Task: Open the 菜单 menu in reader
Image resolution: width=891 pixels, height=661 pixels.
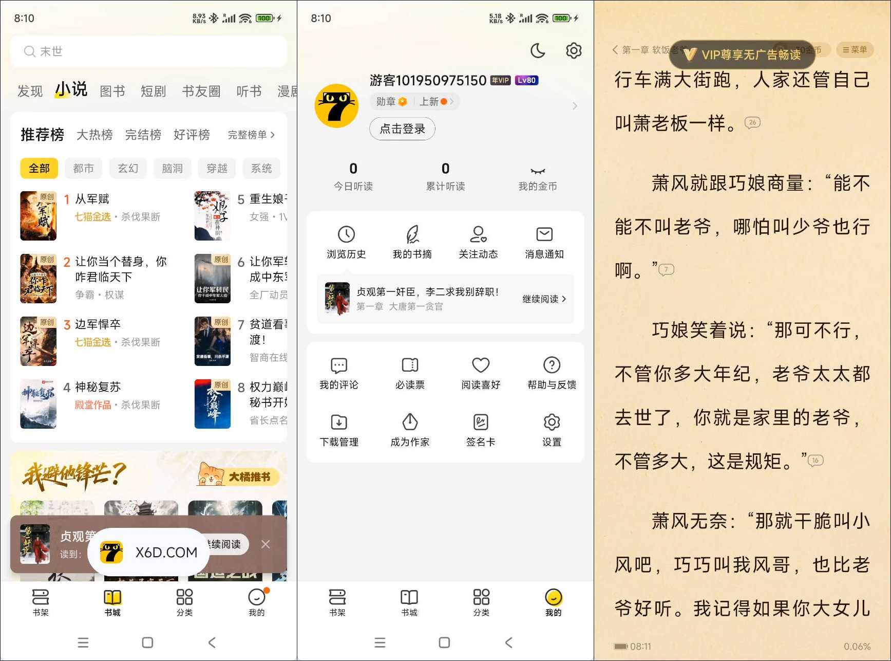Action: 855,50
